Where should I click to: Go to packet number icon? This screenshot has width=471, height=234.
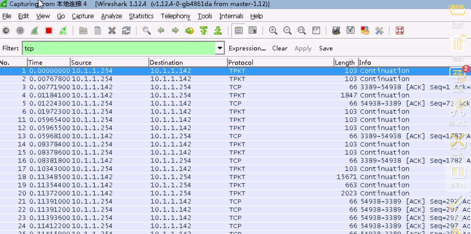point(189,30)
